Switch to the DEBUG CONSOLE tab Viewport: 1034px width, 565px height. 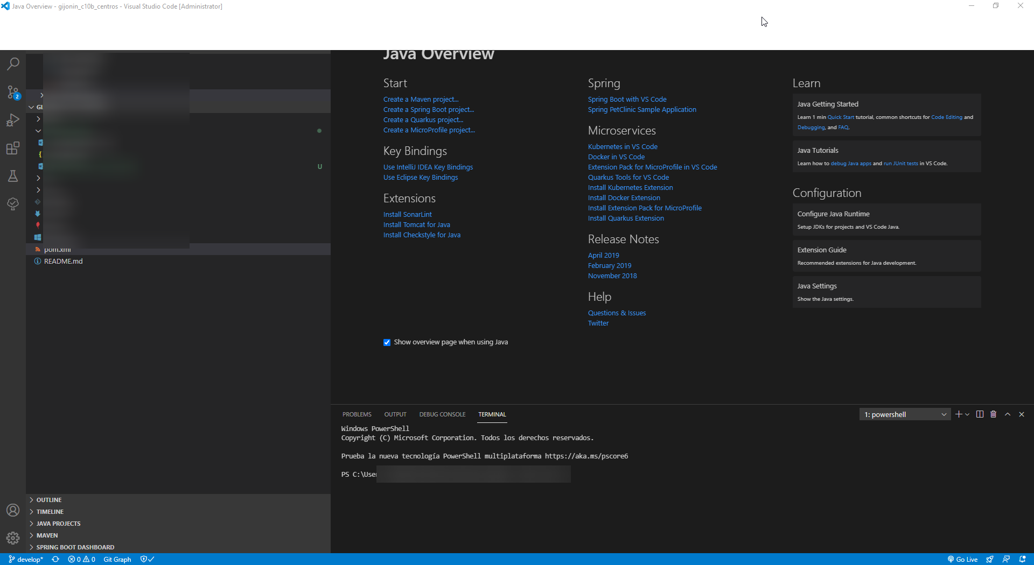pos(442,414)
